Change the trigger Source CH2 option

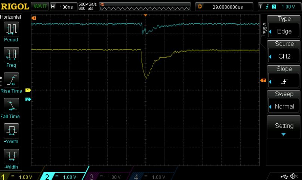coord(284,52)
